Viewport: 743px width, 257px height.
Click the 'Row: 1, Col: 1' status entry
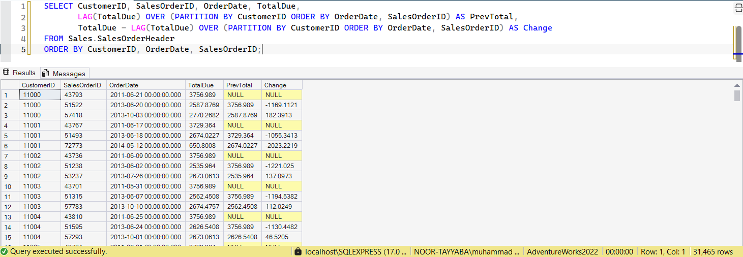pyautogui.click(x=663, y=251)
